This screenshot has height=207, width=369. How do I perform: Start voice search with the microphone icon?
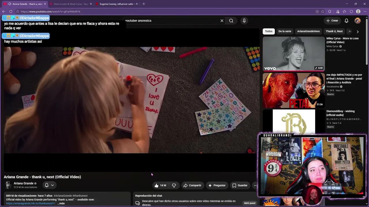pos(244,21)
